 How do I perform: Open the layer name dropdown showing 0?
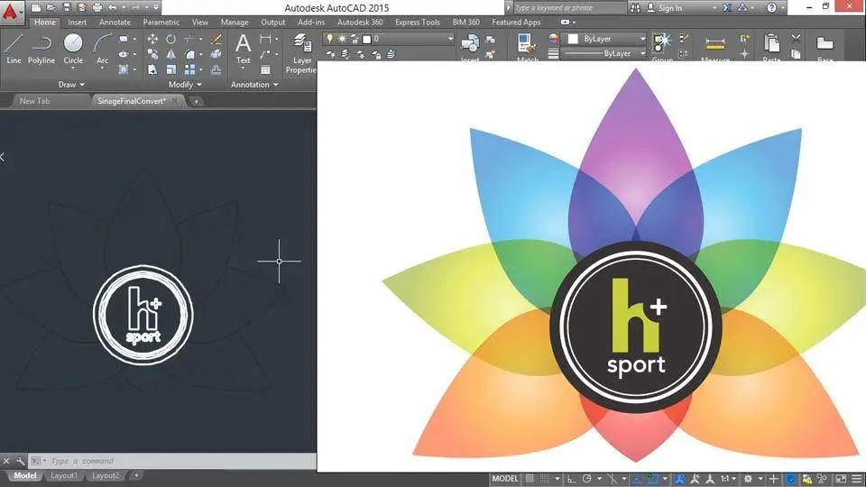[389, 39]
